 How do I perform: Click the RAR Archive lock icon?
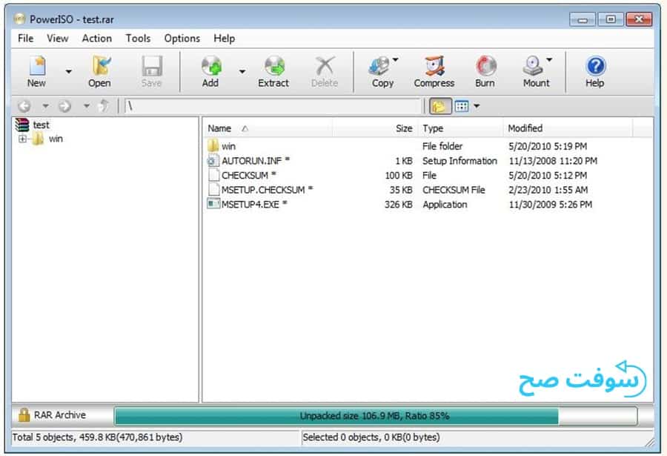(24, 415)
